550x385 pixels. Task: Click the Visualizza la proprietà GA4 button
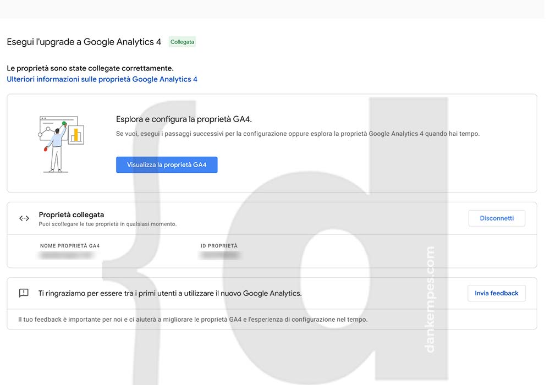tap(167, 165)
